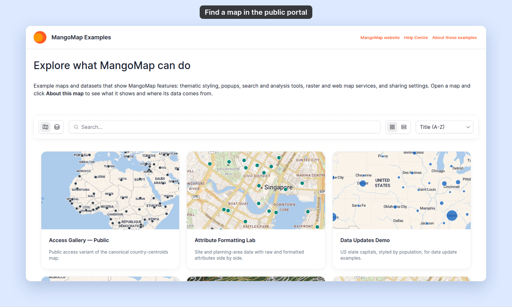Click the search magnifier icon

click(x=76, y=127)
